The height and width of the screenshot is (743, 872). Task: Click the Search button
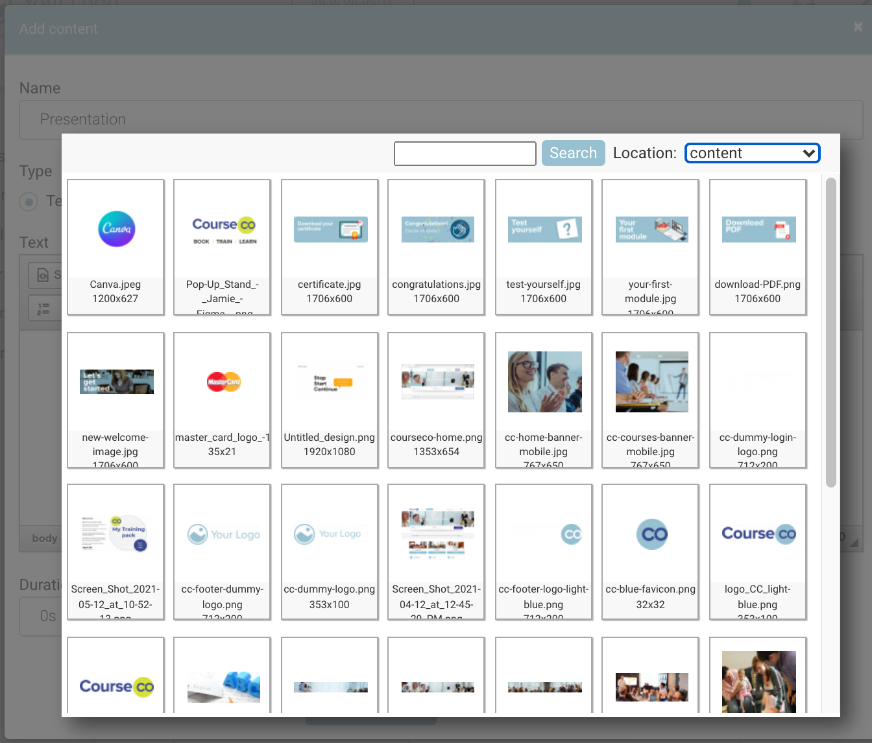pos(573,153)
